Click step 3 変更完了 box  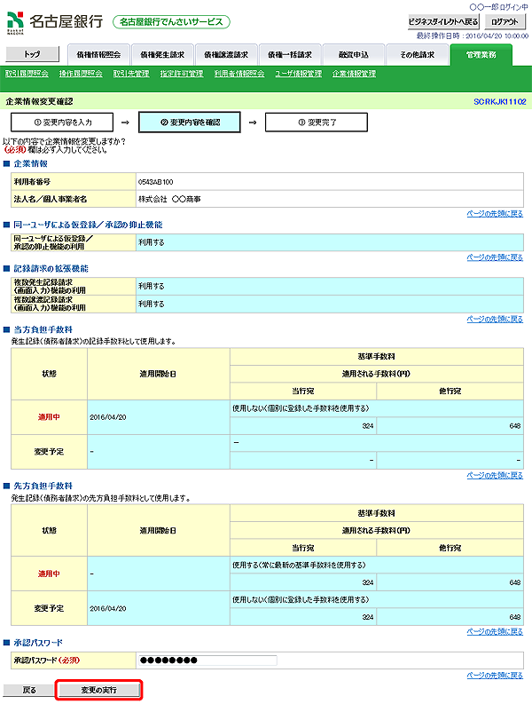coord(317,123)
